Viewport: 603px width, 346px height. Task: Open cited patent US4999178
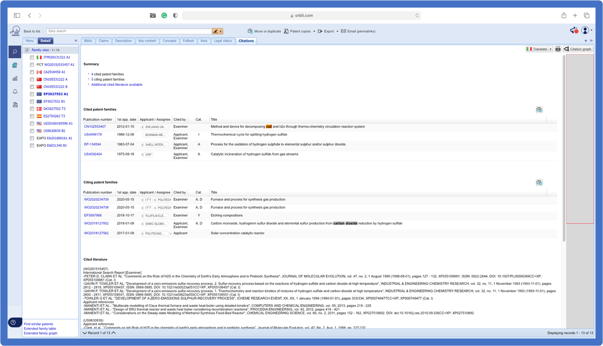pyautogui.click(x=93, y=135)
